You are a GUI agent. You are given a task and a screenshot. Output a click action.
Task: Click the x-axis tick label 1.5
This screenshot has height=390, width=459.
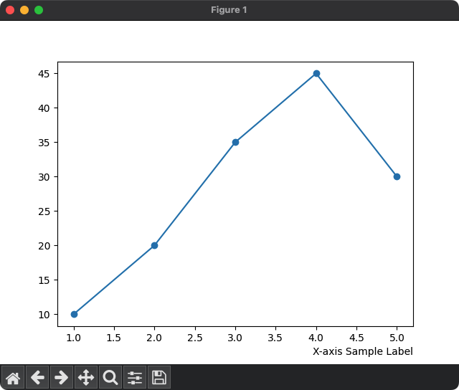point(113,338)
